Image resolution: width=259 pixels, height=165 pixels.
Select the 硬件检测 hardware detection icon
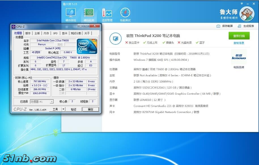point(89,13)
